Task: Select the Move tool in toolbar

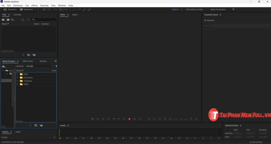Action: 56,10
